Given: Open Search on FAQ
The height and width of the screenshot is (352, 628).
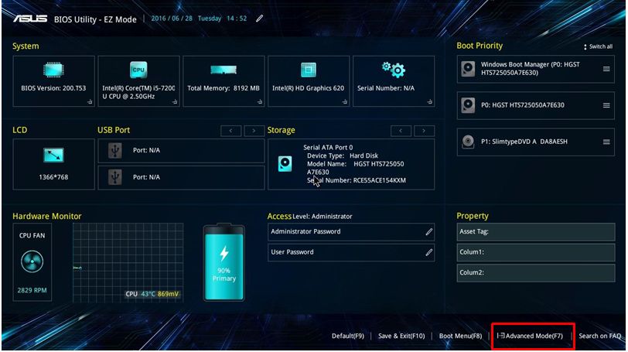Looking at the screenshot, I should [599, 336].
